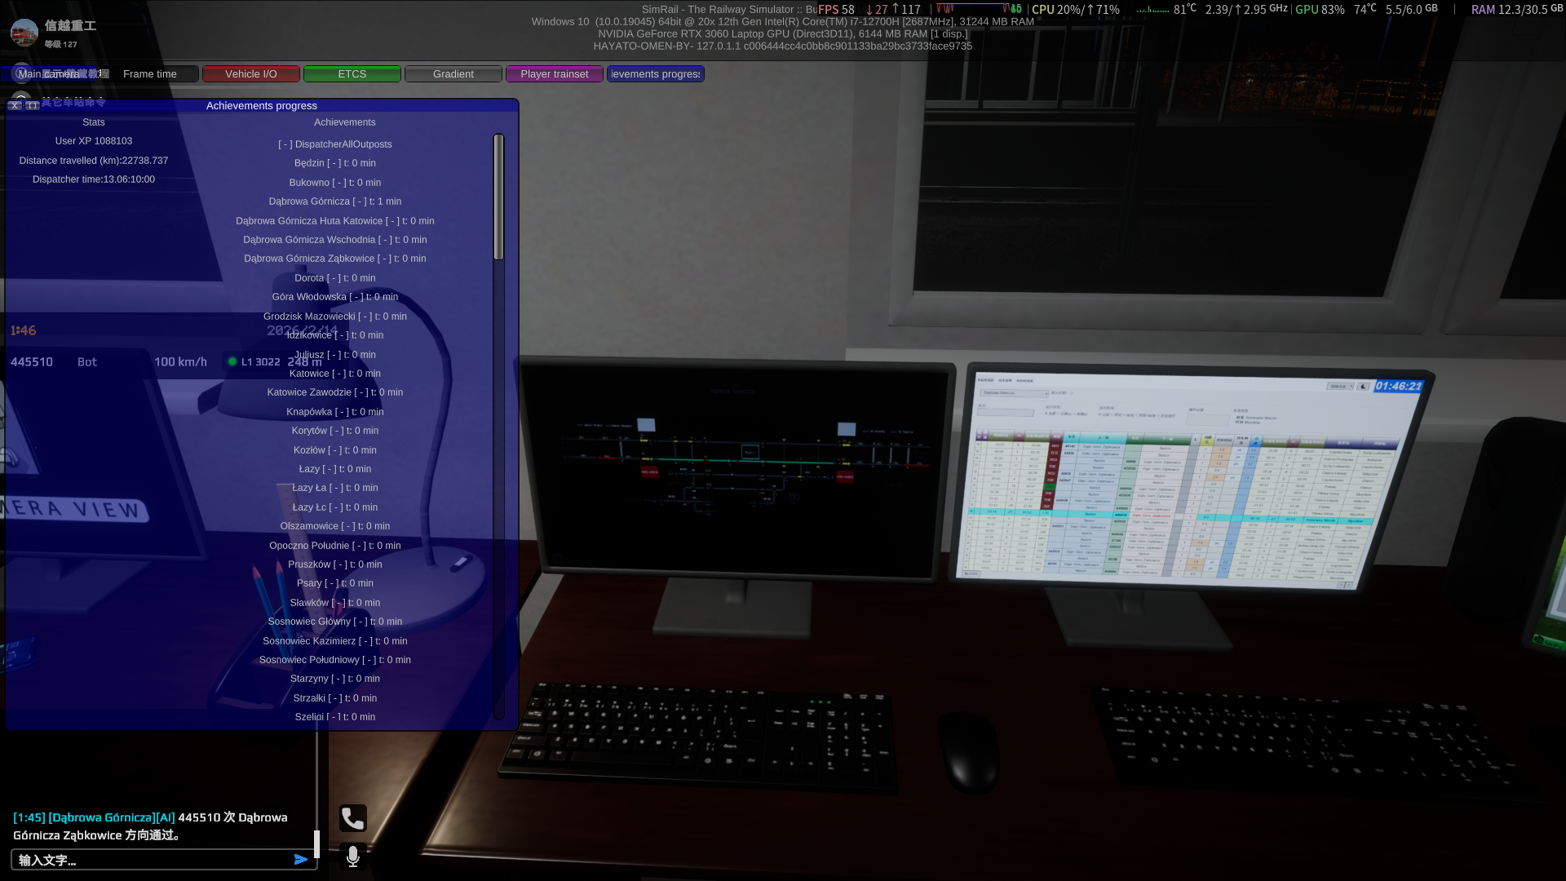Image resolution: width=1566 pixels, height=881 pixels.
Task: Click the 100 km/h speed value
Action: (x=181, y=362)
